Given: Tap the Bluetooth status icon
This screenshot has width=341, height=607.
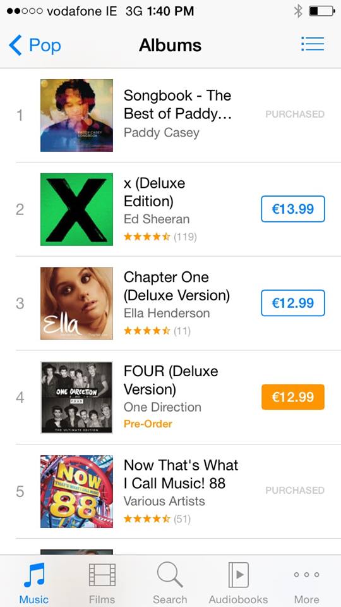Looking at the screenshot, I should [x=298, y=11].
